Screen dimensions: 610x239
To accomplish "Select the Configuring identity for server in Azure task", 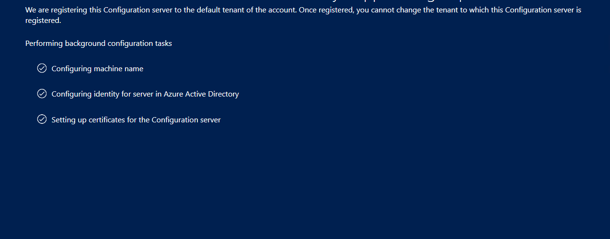I will pos(145,94).
